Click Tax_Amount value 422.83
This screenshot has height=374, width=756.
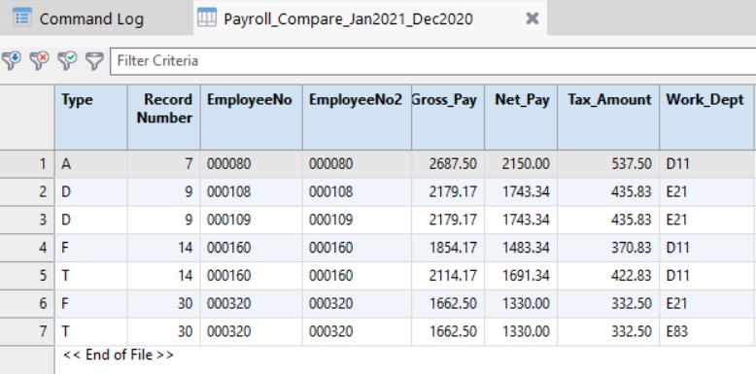pos(608,276)
